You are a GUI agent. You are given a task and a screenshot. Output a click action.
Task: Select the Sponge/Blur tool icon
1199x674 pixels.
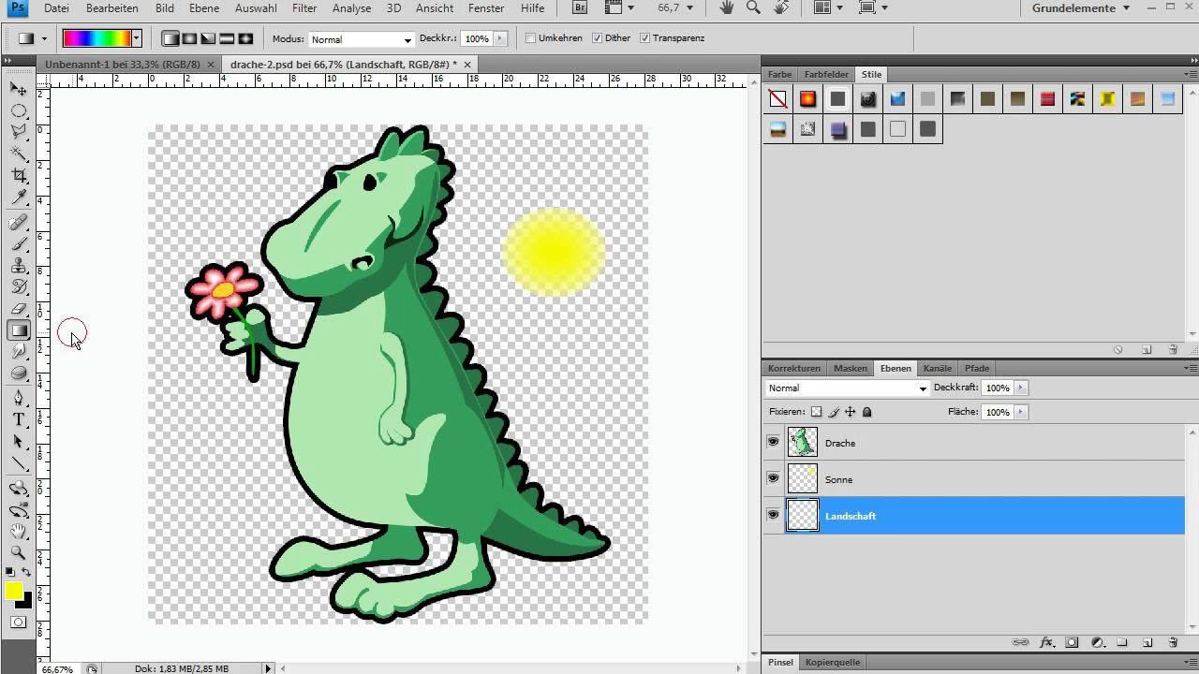[x=18, y=374]
